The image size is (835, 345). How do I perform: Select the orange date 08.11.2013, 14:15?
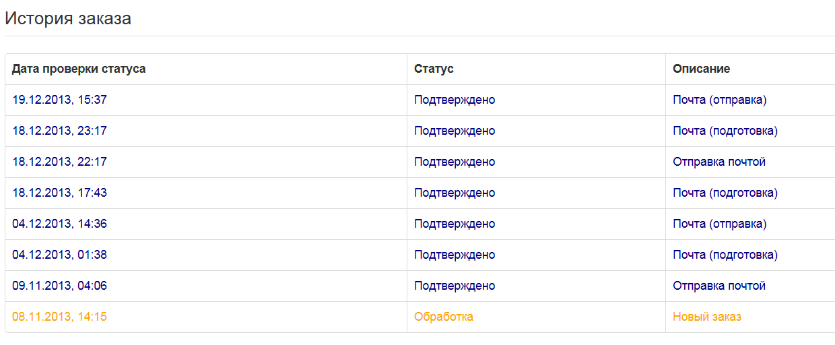pyautogui.click(x=59, y=317)
